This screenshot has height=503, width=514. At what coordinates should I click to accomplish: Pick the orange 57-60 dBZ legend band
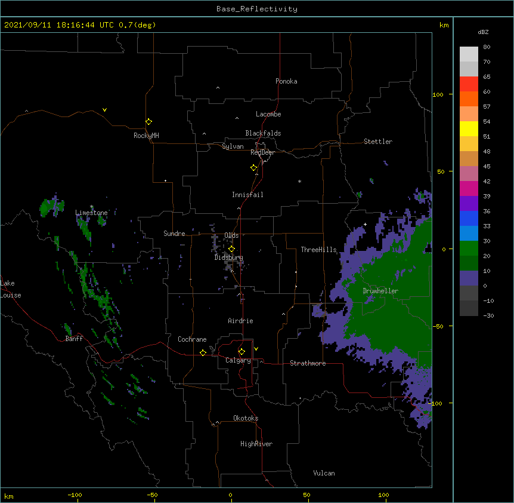tap(469, 99)
